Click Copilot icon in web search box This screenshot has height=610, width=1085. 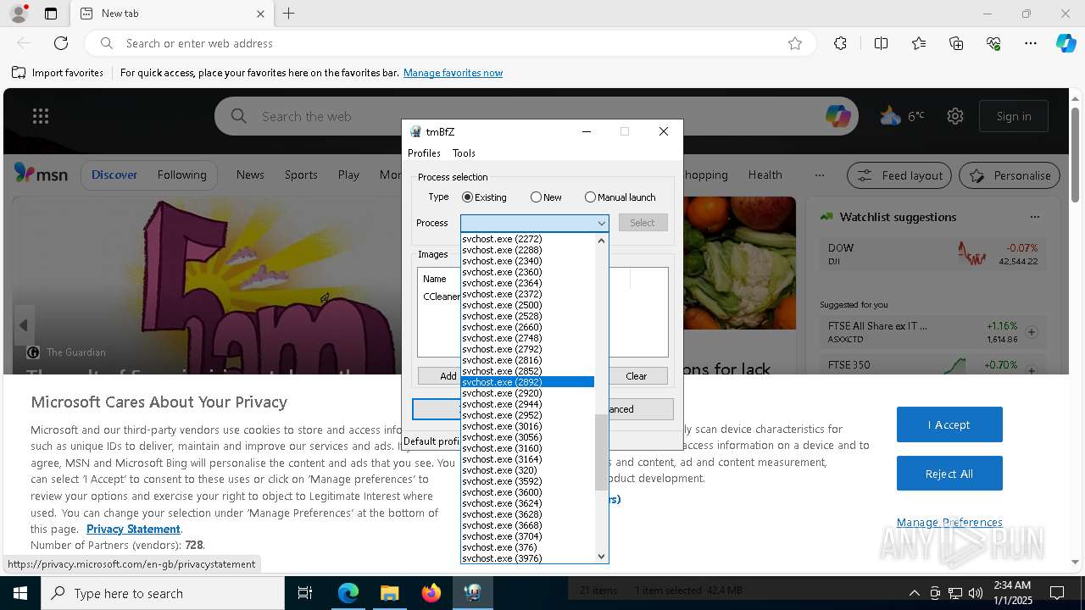(x=837, y=116)
